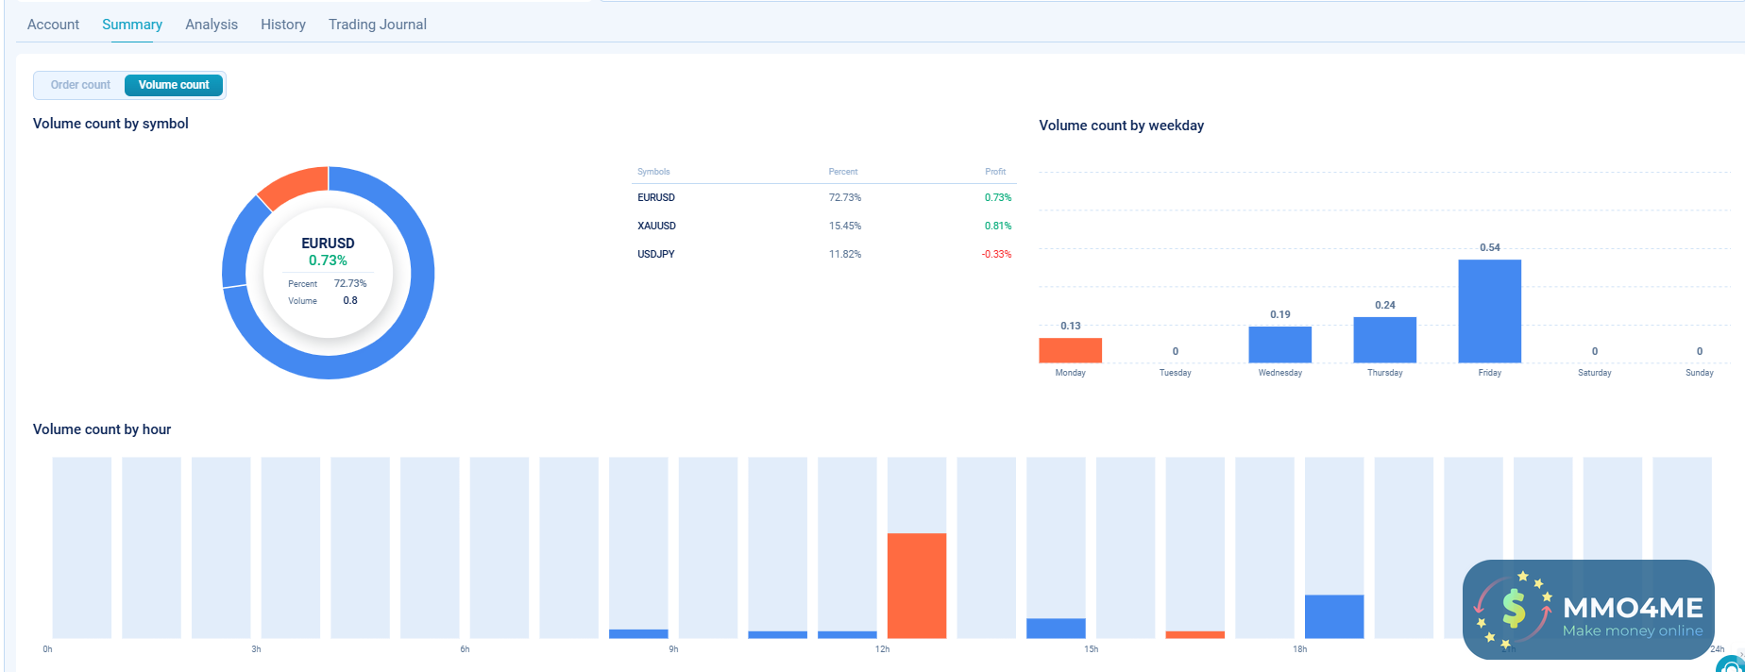Select the Summary tab
The width and height of the screenshot is (1745, 672).
132,25
